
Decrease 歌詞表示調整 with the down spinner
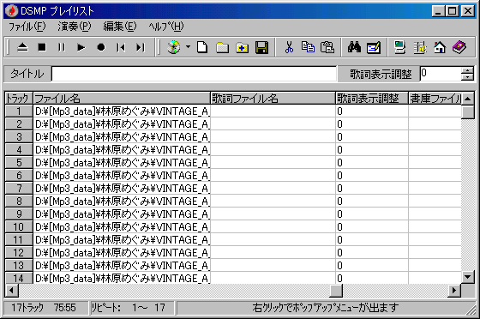[467, 77]
